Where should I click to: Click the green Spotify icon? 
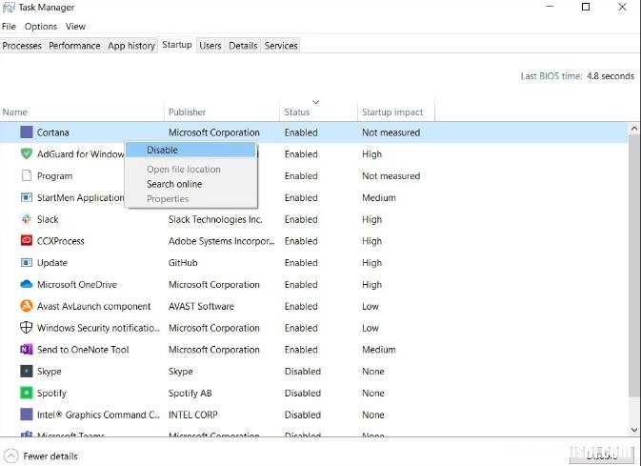[26, 393]
